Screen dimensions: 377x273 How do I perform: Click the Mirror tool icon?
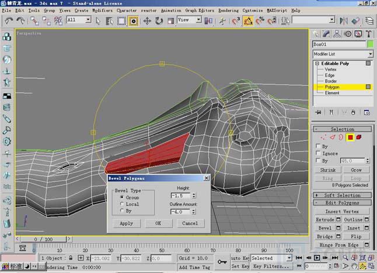(x=344, y=21)
